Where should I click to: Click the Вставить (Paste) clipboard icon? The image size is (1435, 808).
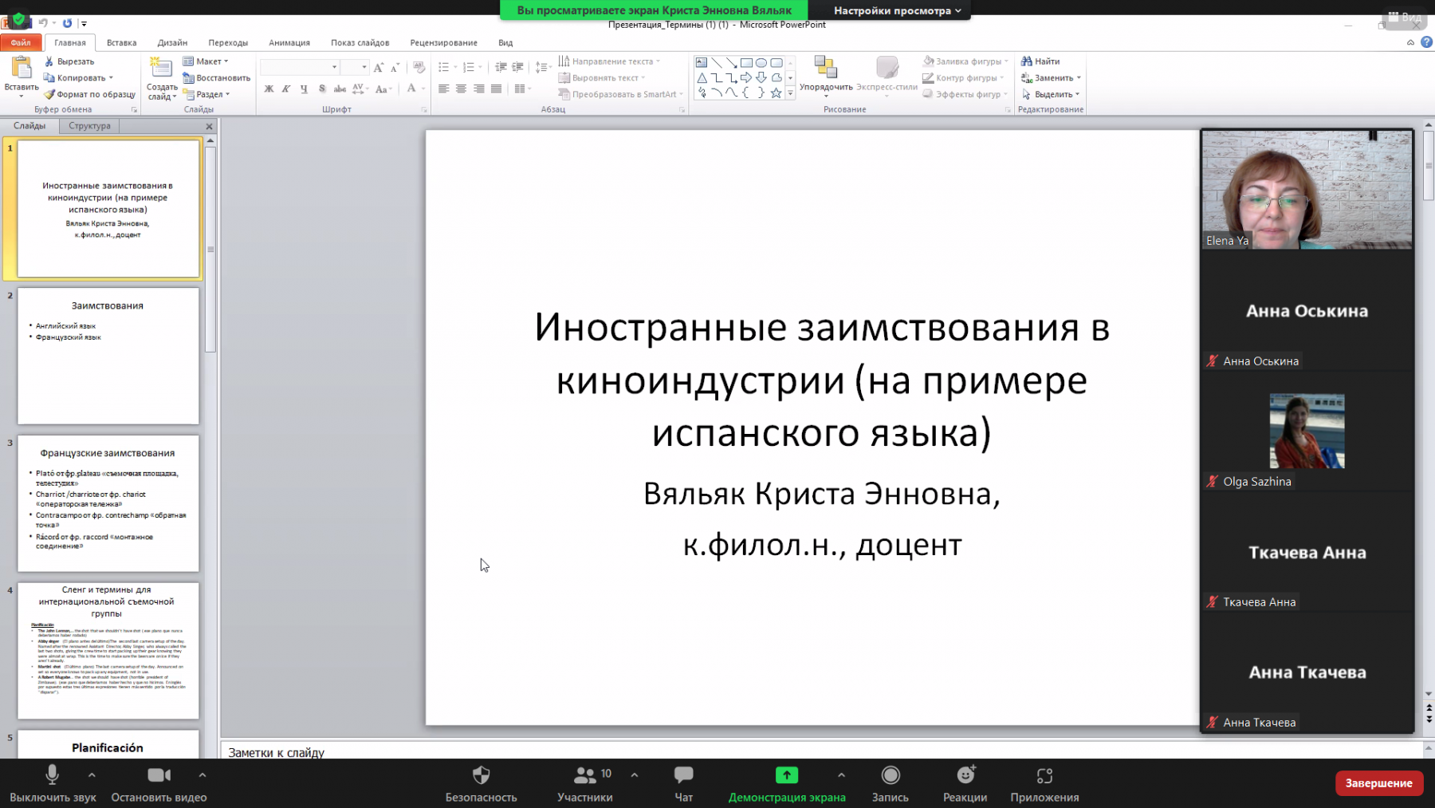[22, 69]
